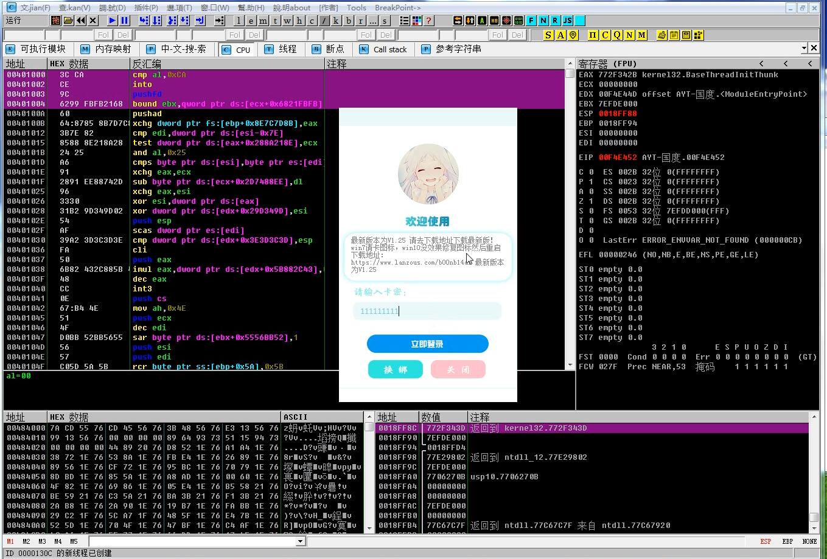Select memory window M1 button
The width and height of the screenshot is (827, 559).
point(10,541)
